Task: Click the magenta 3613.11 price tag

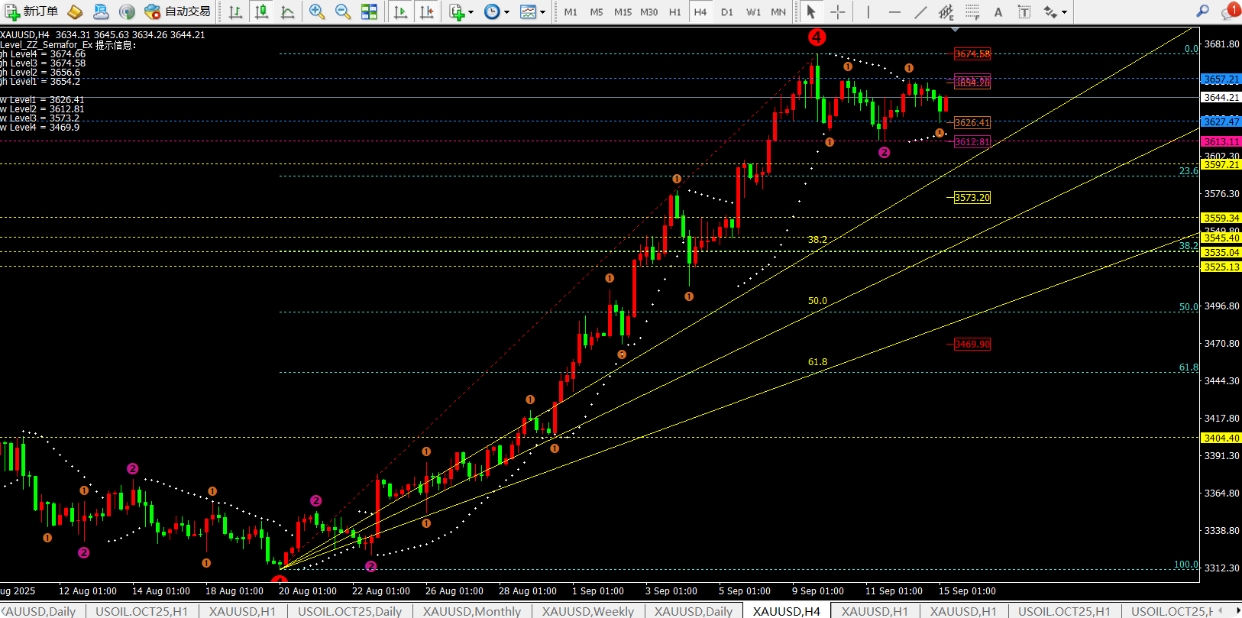Action: pyautogui.click(x=1221, y=142)
